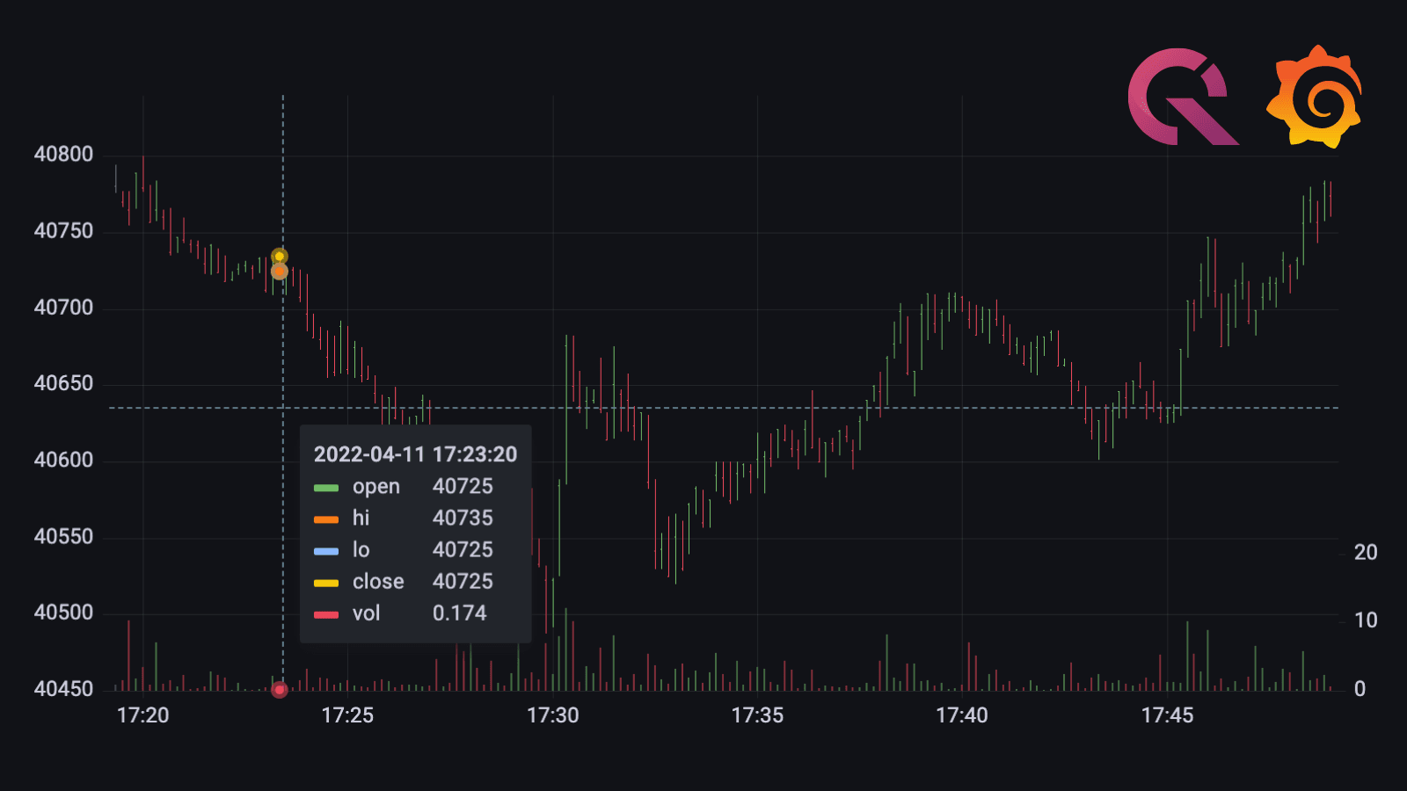Image resolution: width=1407 pixels, height=791 pixels.
Task: Click the 17:35 time axis label
Action: (x=757, y=715)
